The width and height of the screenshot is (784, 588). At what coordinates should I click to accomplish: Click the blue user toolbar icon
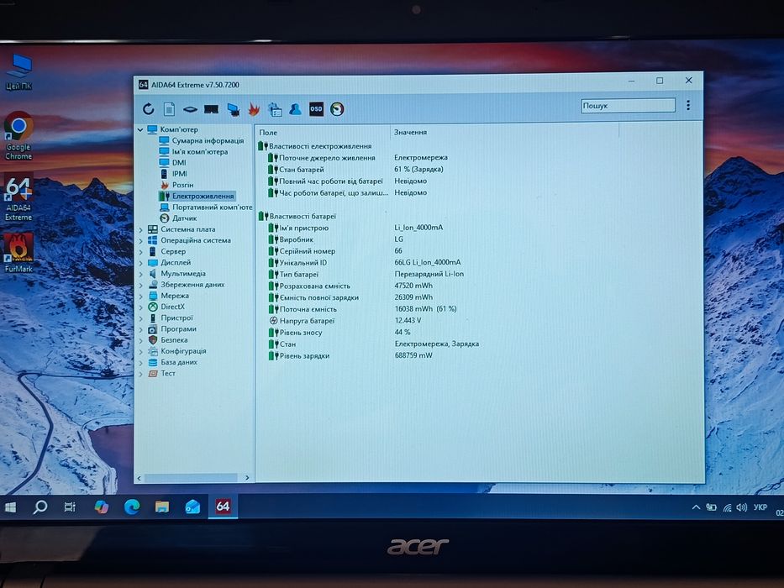(x=295, y=108)
